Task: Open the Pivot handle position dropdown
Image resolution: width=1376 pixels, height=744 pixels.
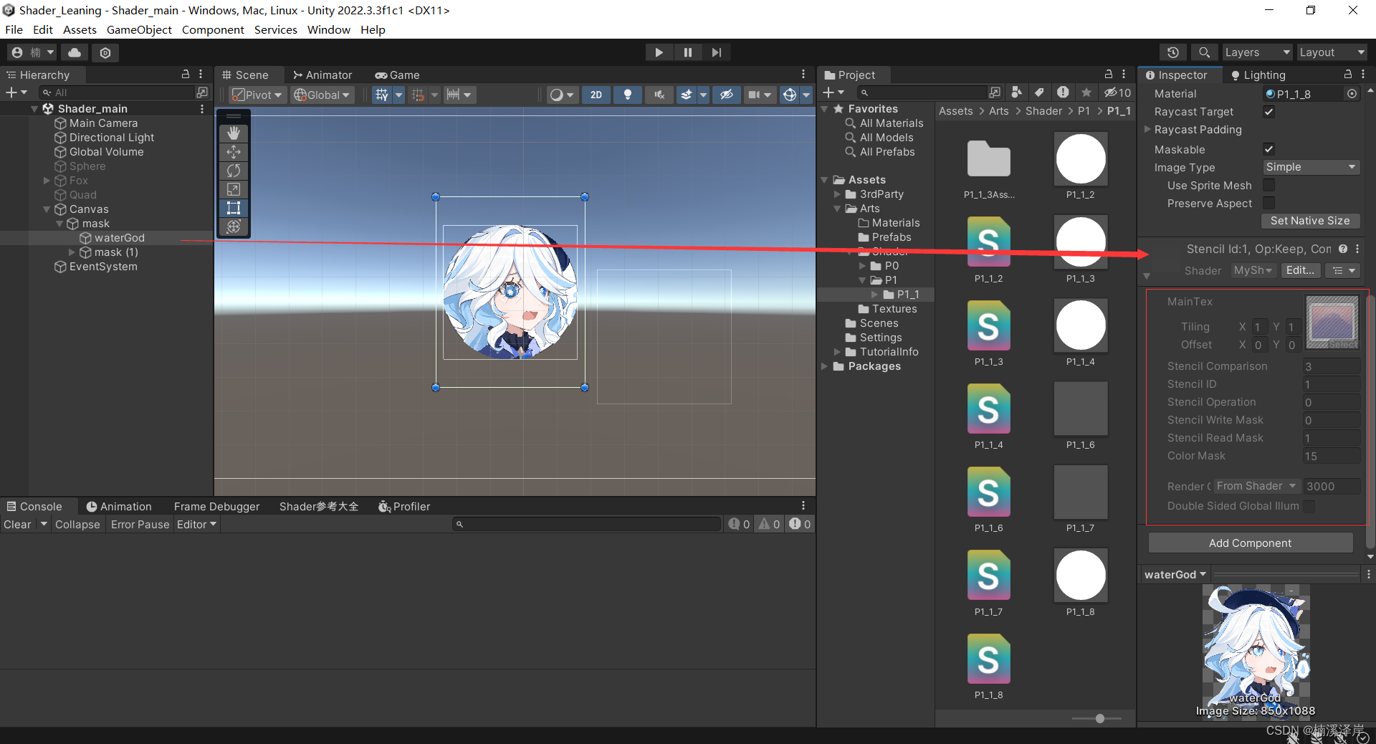Action: tap(258, 95)
